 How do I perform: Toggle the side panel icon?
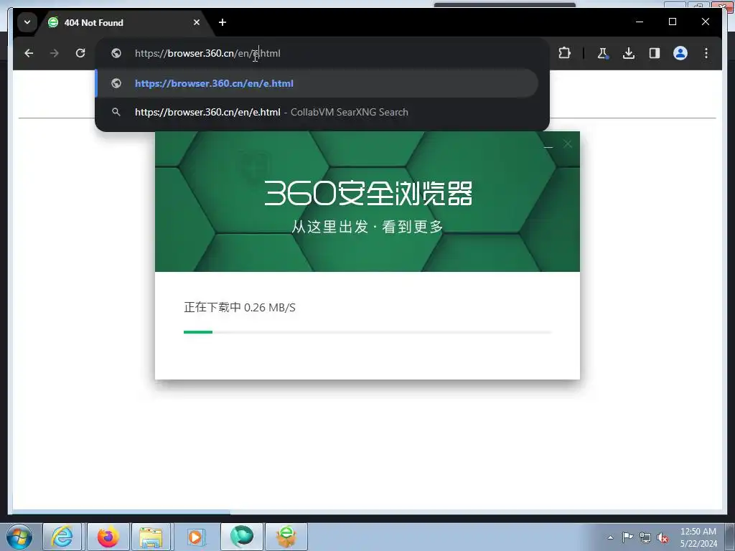click(655, 53)
